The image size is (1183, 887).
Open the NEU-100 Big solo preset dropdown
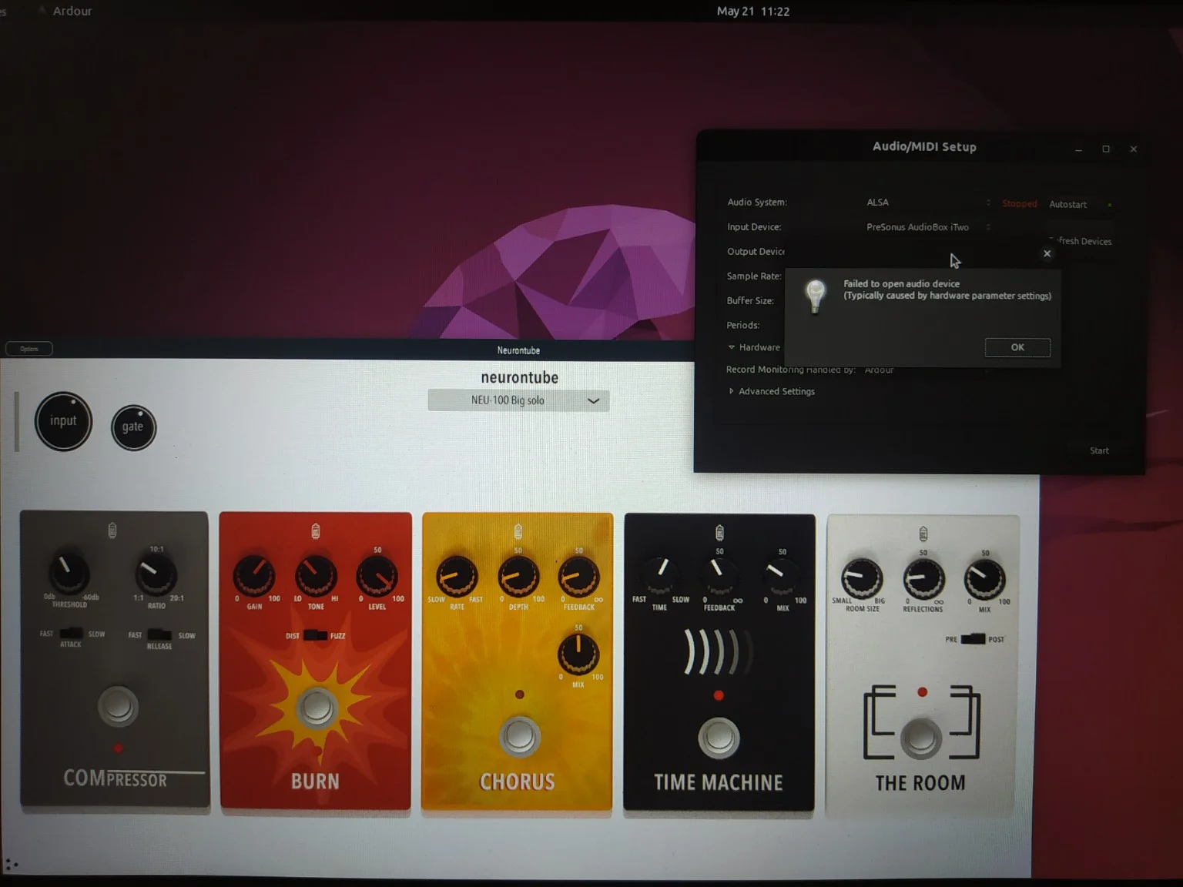(x=518, y=400)
